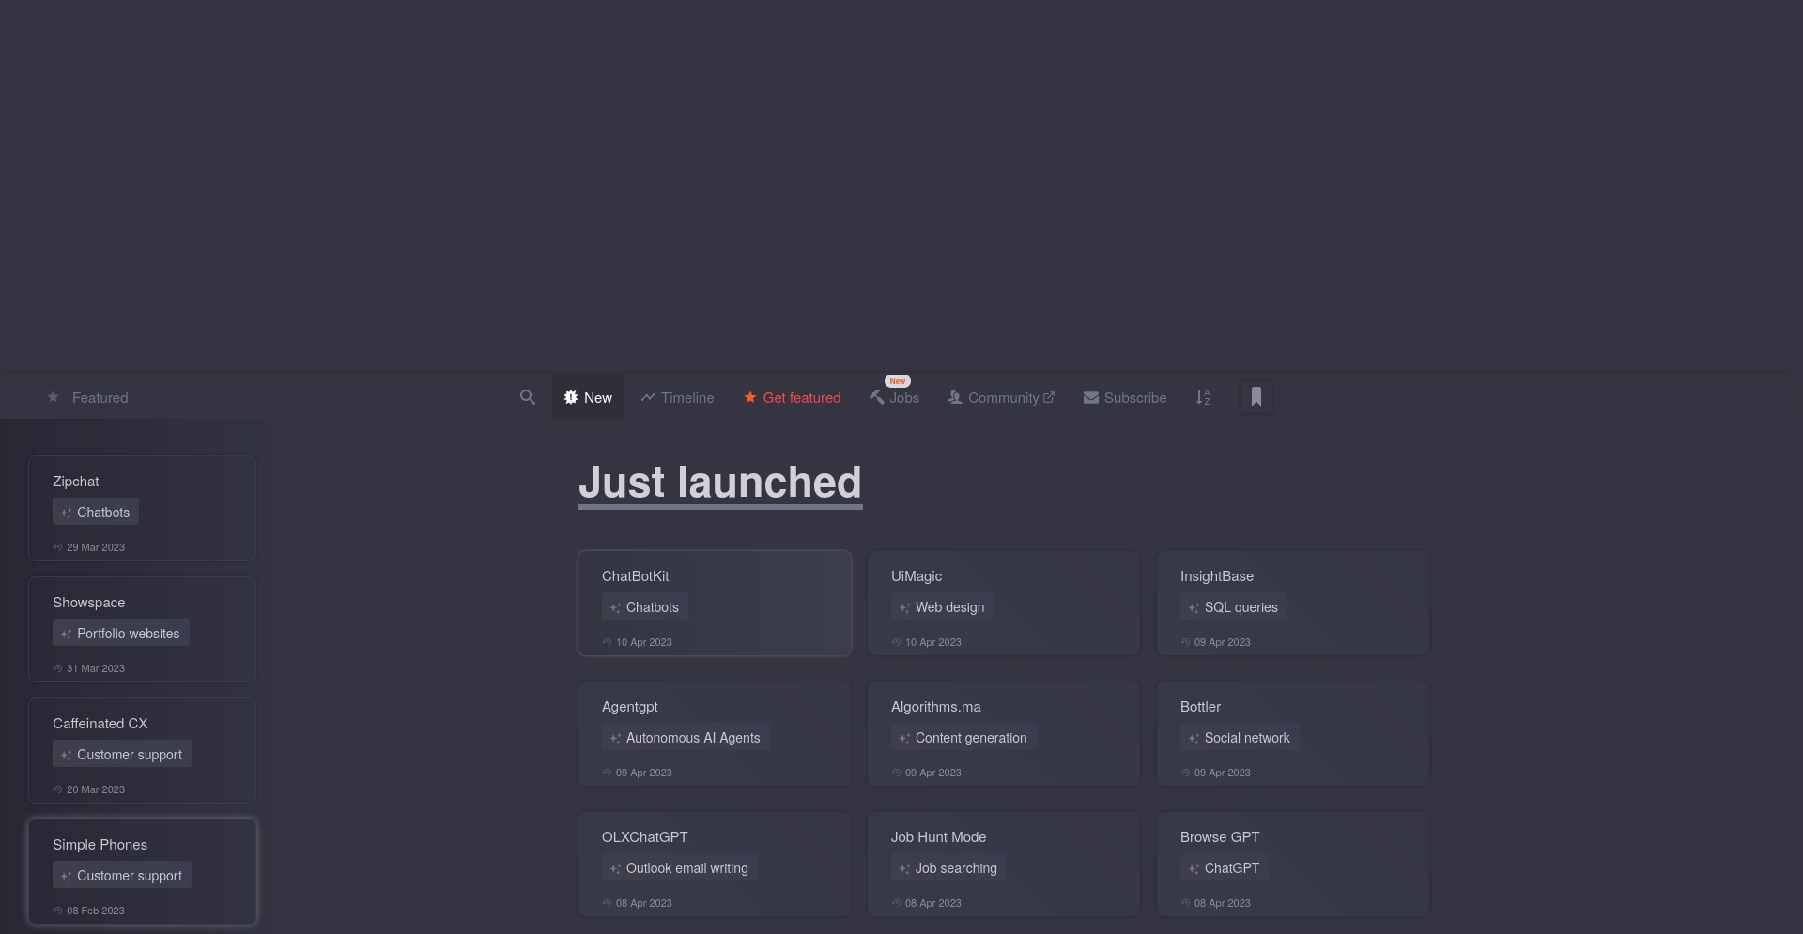Screen dimensions: 1803x934
Task: Open the A-Z sort order icon
Action: tap(1203, 397)
